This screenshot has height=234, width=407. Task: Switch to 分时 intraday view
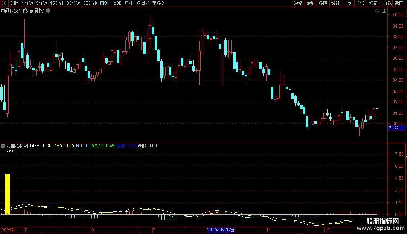[x=14, y=3]
